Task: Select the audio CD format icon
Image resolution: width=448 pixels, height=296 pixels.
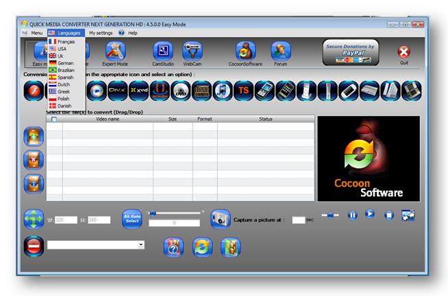Action: click(201, 91)
